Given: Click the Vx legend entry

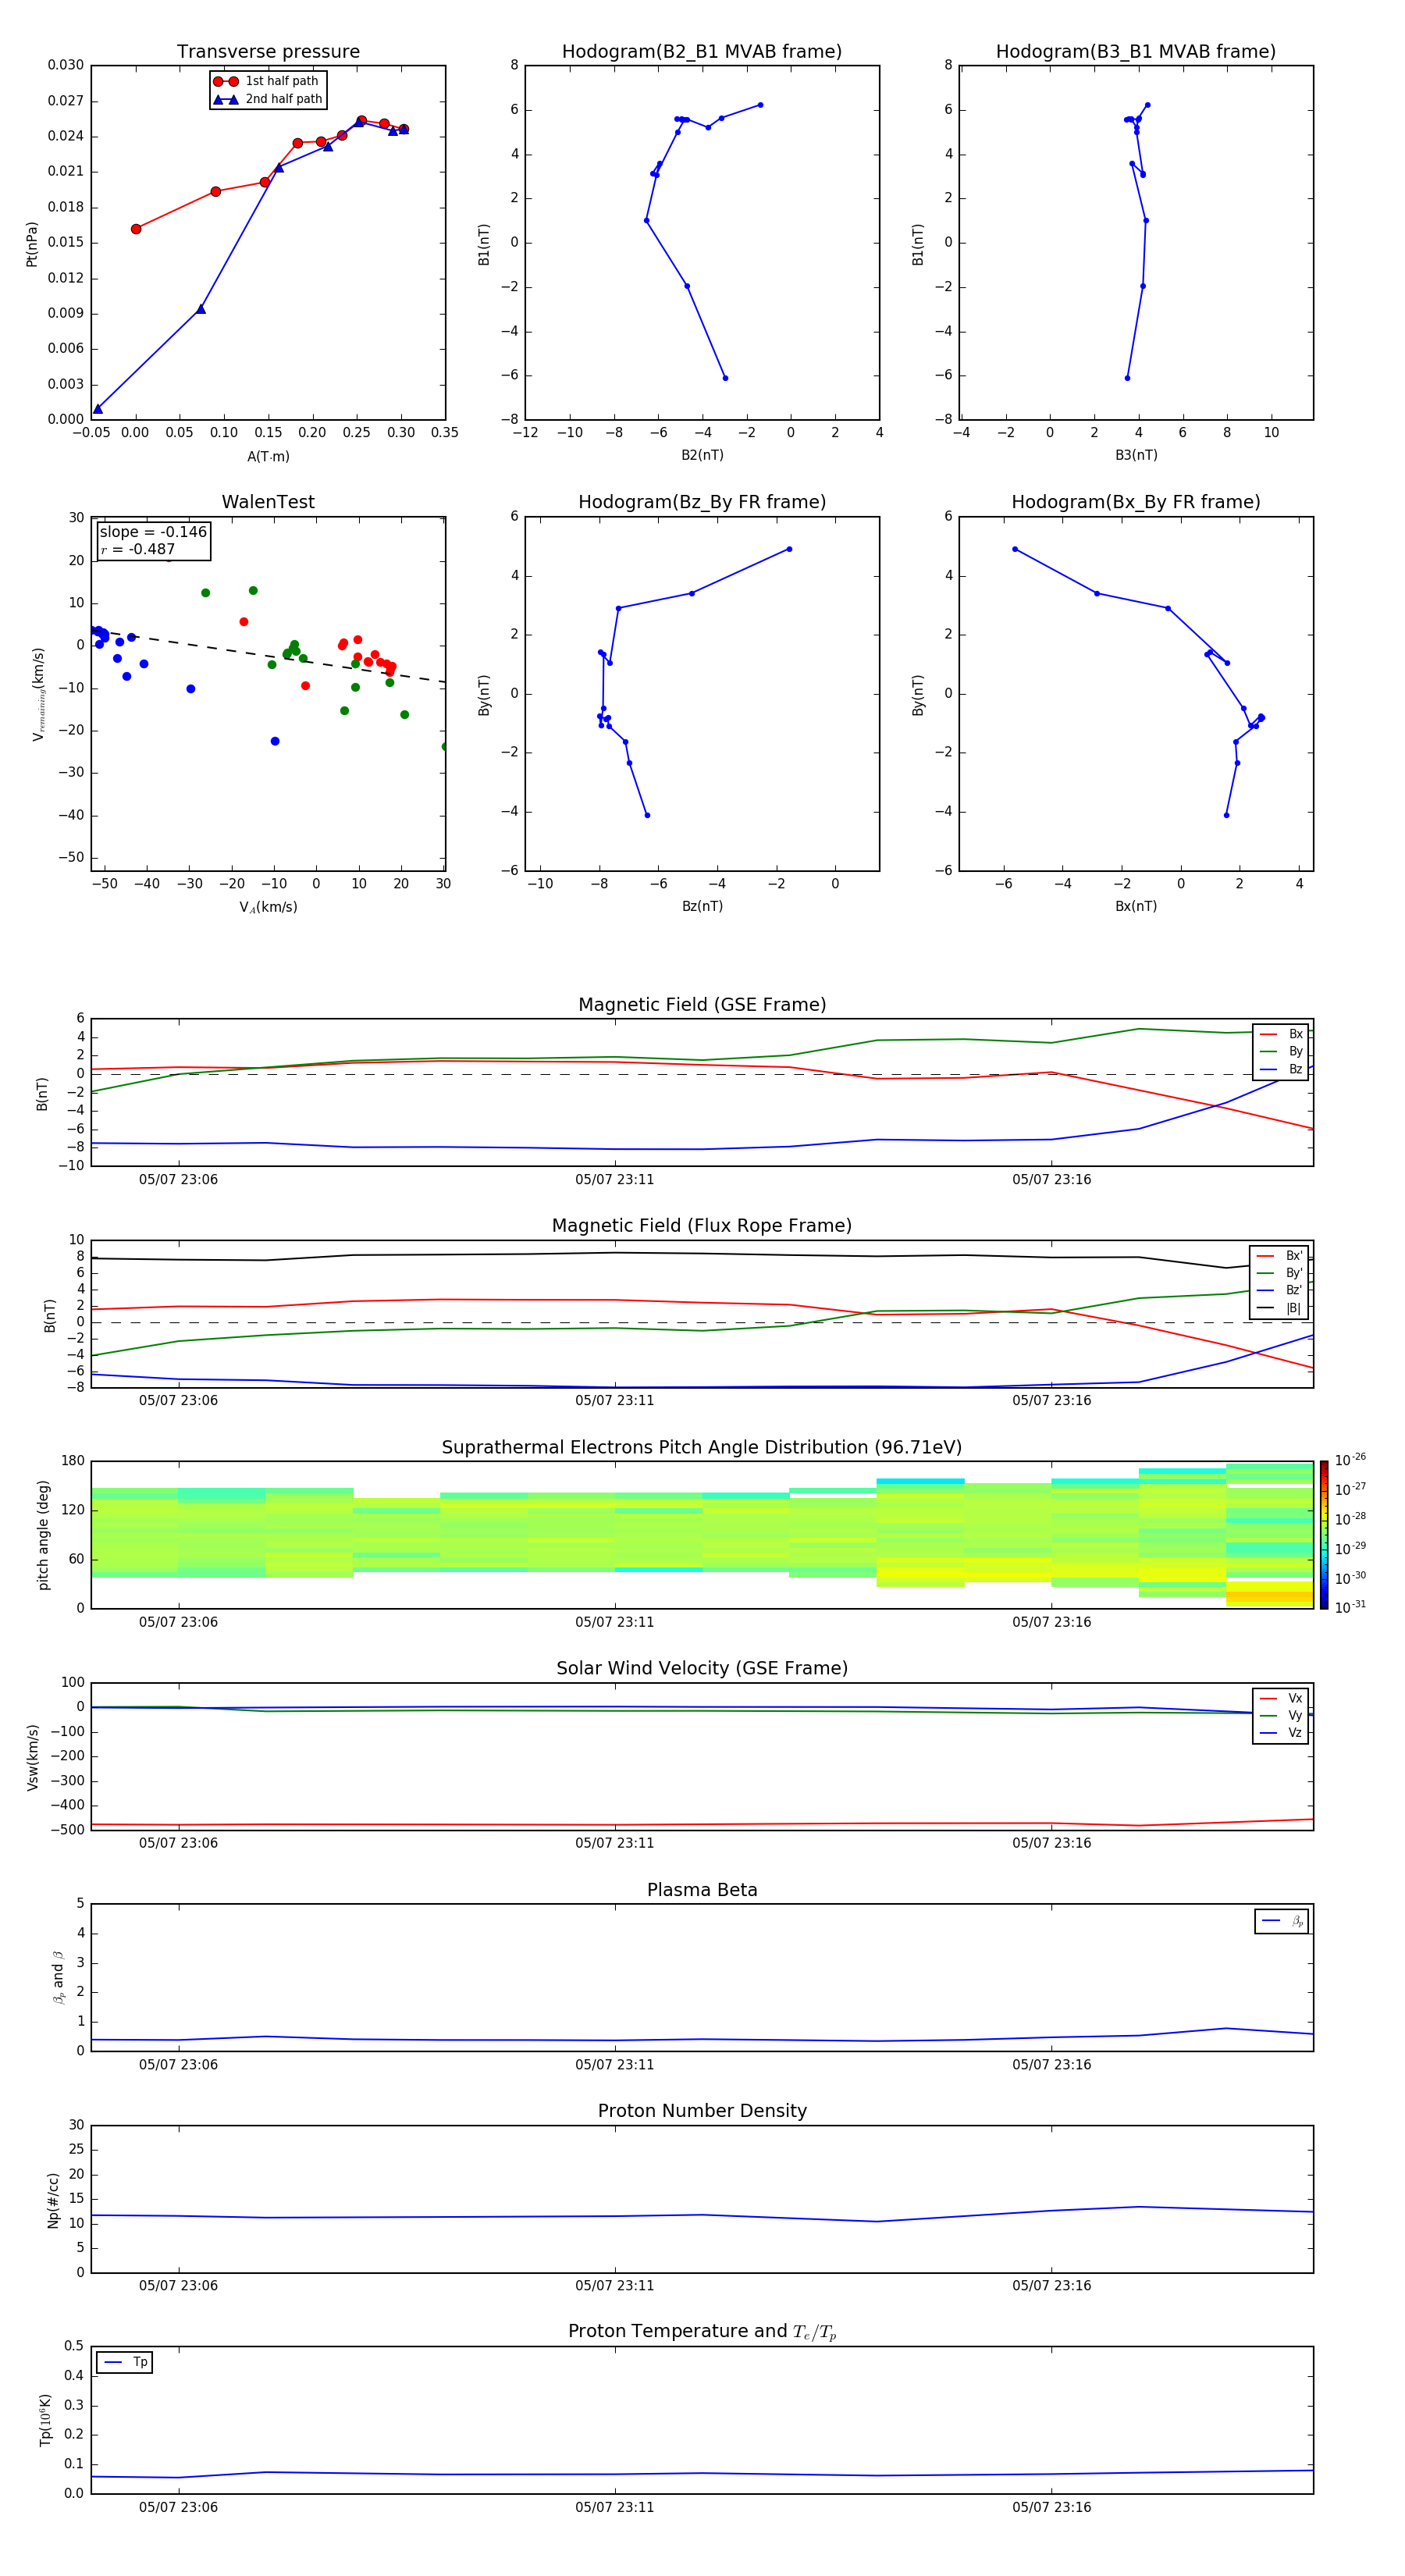Looking at the screenshot, I should 1281,1698.
